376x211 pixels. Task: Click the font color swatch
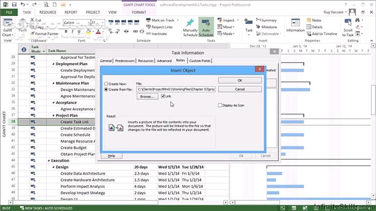coord(98,32)
